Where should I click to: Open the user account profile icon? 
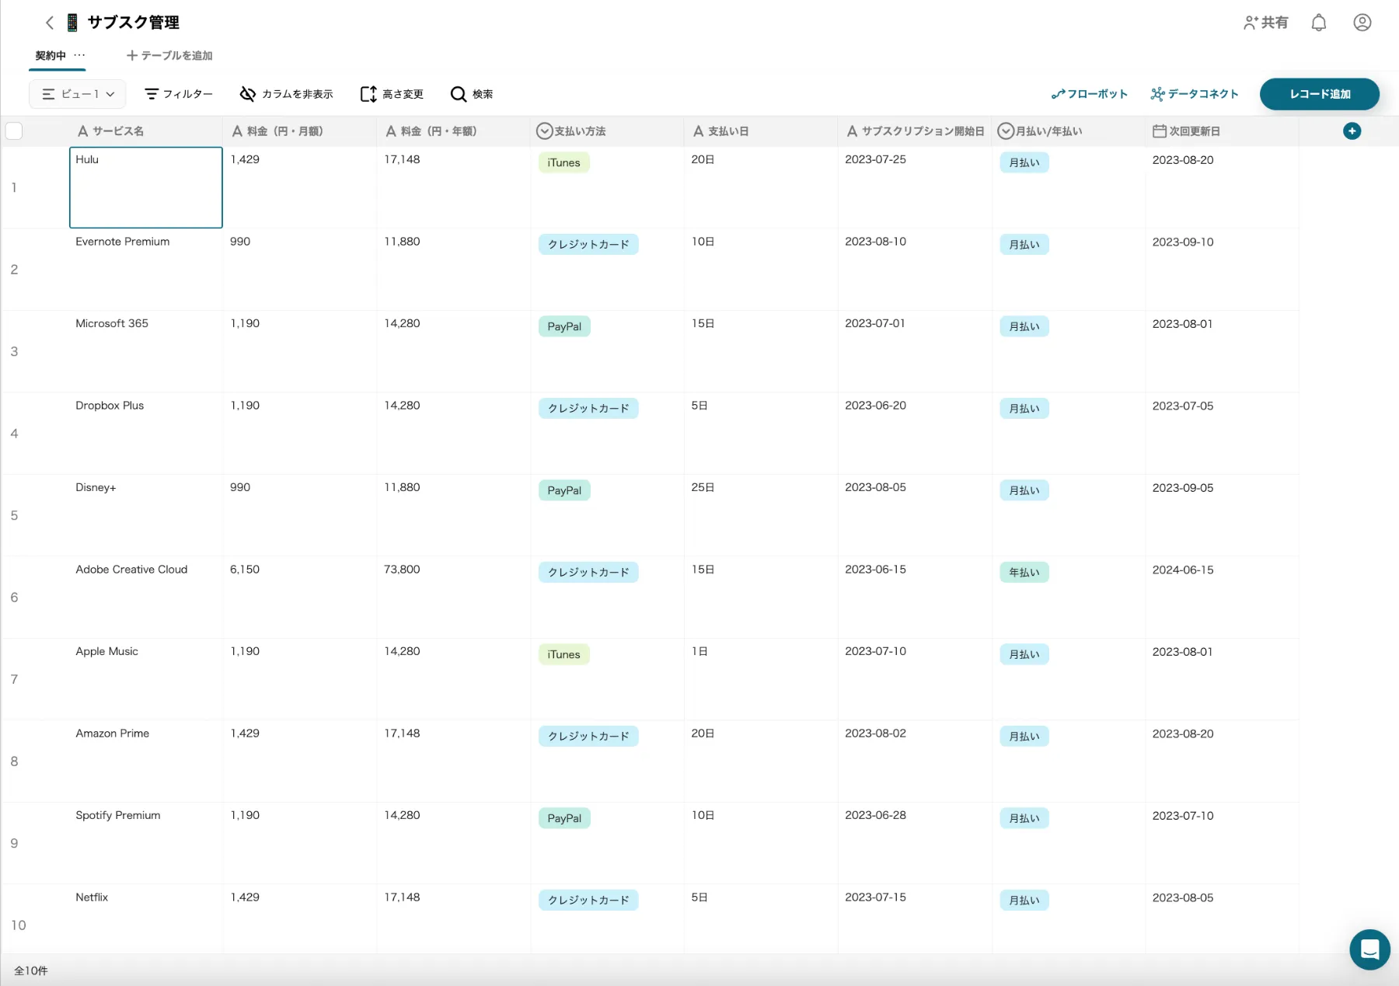[x=1362, y=23]
